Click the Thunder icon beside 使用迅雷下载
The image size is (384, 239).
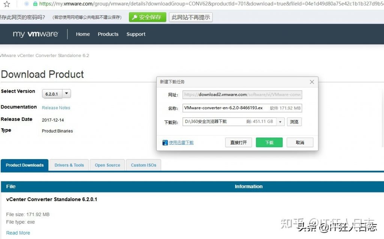[x=165, y=142]
